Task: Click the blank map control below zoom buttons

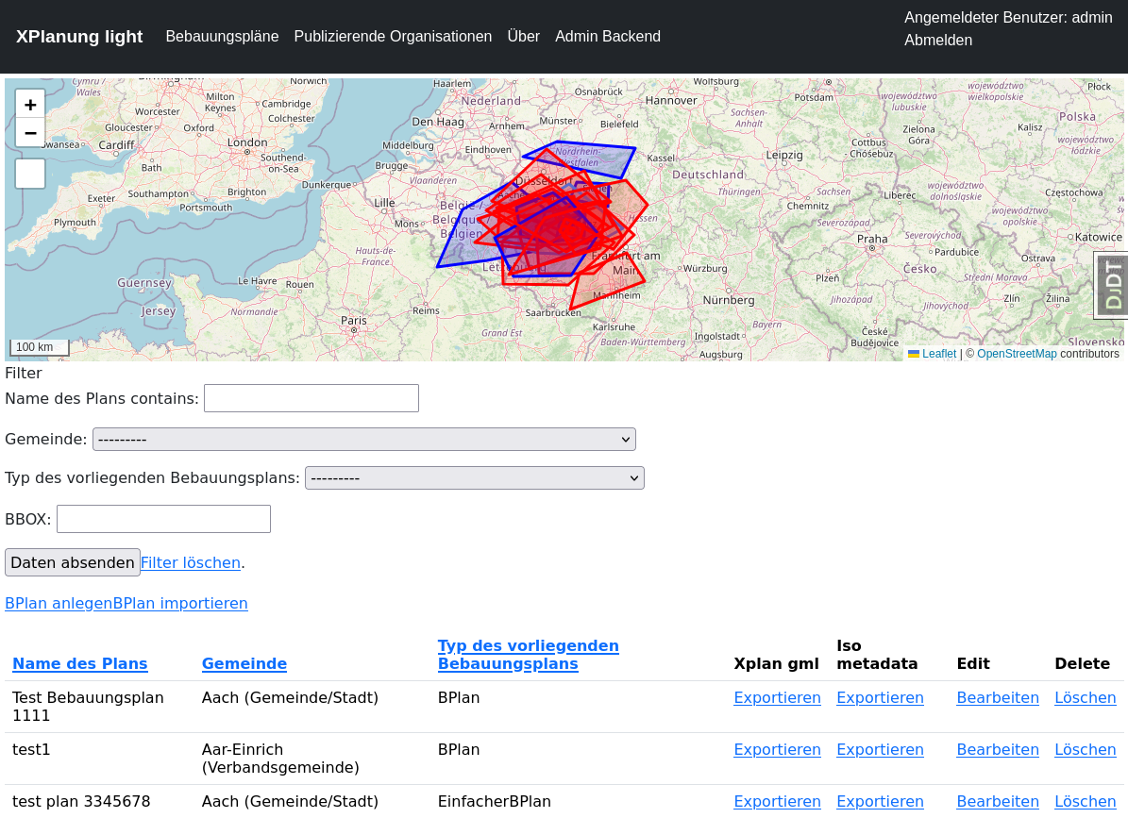Action: coord(30,174)
